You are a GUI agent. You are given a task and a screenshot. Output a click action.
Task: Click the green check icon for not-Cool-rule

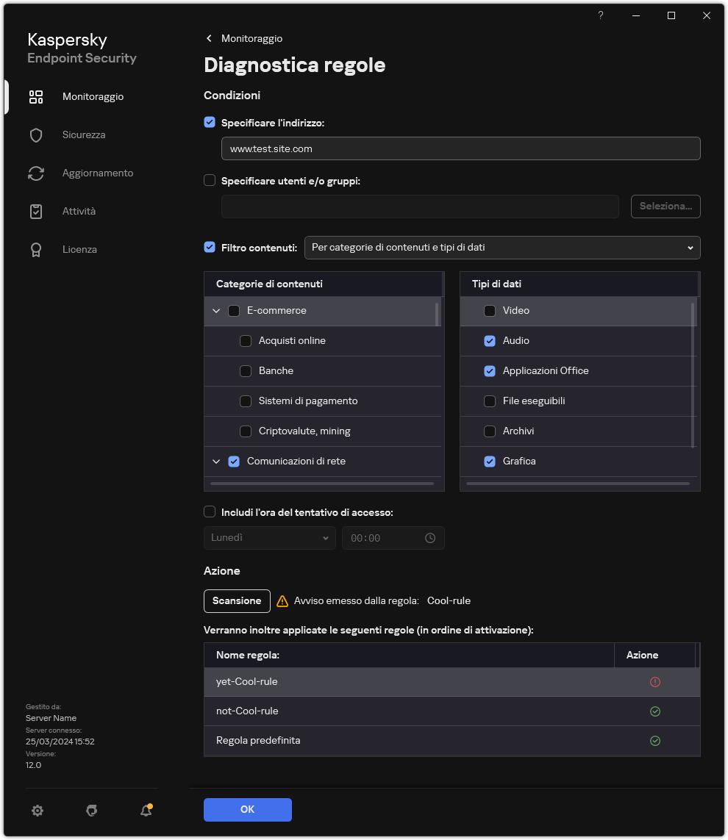(x=654, y=711)
